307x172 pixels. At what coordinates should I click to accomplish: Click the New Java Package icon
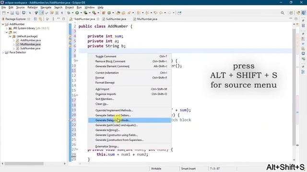pos(104,13)
